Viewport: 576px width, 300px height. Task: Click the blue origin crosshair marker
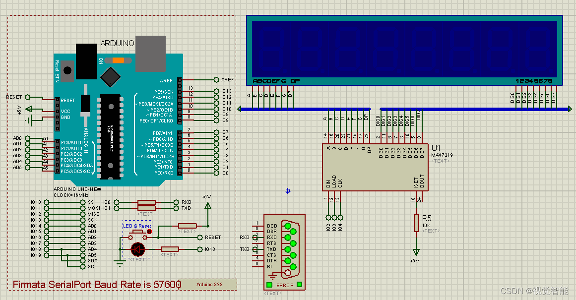click(x=288, y=190)
